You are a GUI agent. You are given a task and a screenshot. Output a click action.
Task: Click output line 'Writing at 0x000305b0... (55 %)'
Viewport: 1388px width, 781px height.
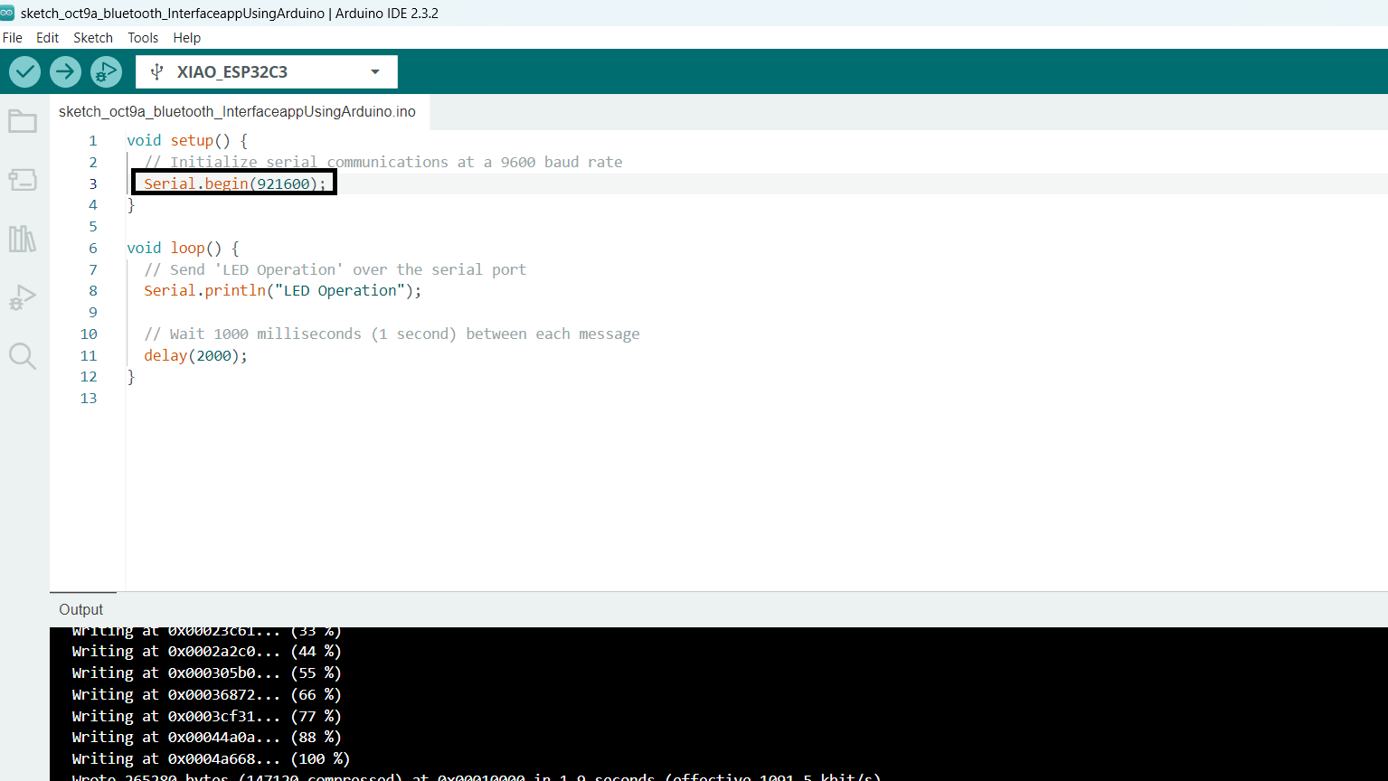pyautogui.click(x=207, y=673)
